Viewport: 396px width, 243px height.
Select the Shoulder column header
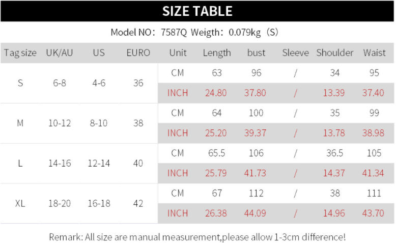coord(334,53)
